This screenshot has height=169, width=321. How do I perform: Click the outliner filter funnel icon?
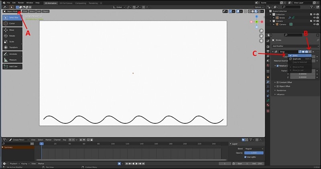tap(312, 7)
